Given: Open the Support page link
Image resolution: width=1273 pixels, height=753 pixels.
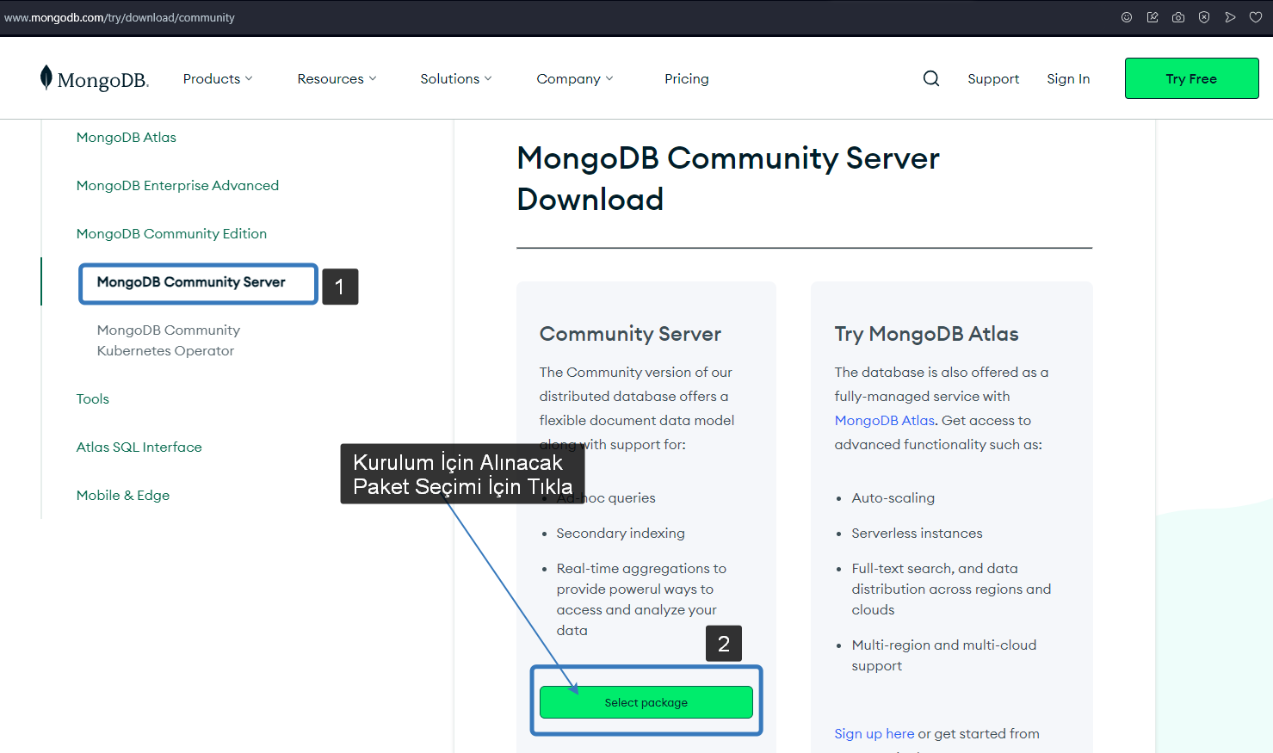Looking at the screenshot, I should tap(993, 78).
